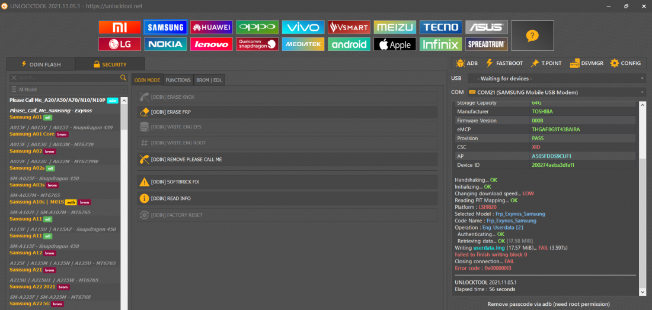Open the Meizu brand section
This screenshot has height=310, width=652.
pyautogui.click(x=395, y=27)
